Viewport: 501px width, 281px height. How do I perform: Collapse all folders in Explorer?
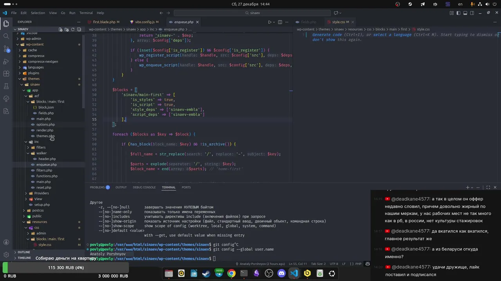[79, 29]
